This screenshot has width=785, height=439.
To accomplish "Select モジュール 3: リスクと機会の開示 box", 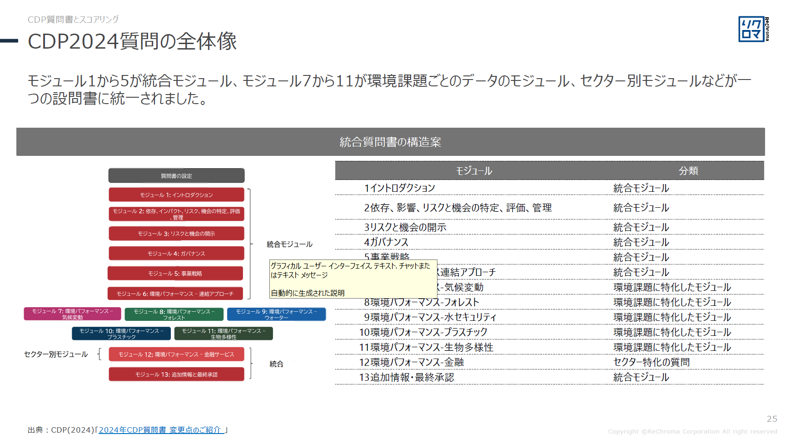I will [x=176, y=234].
